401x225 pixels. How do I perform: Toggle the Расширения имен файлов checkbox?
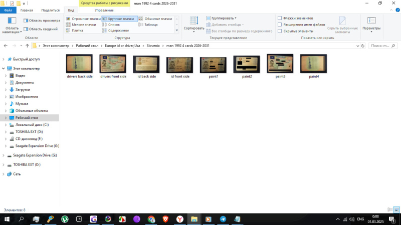pos(280,24)
